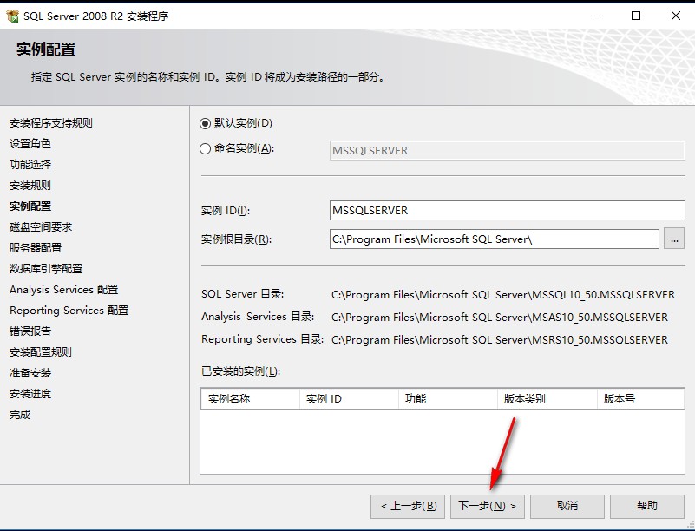Select 准备安装 step in sidebar
The width and height of the screenshot is (695, 531).
point(30,373)
